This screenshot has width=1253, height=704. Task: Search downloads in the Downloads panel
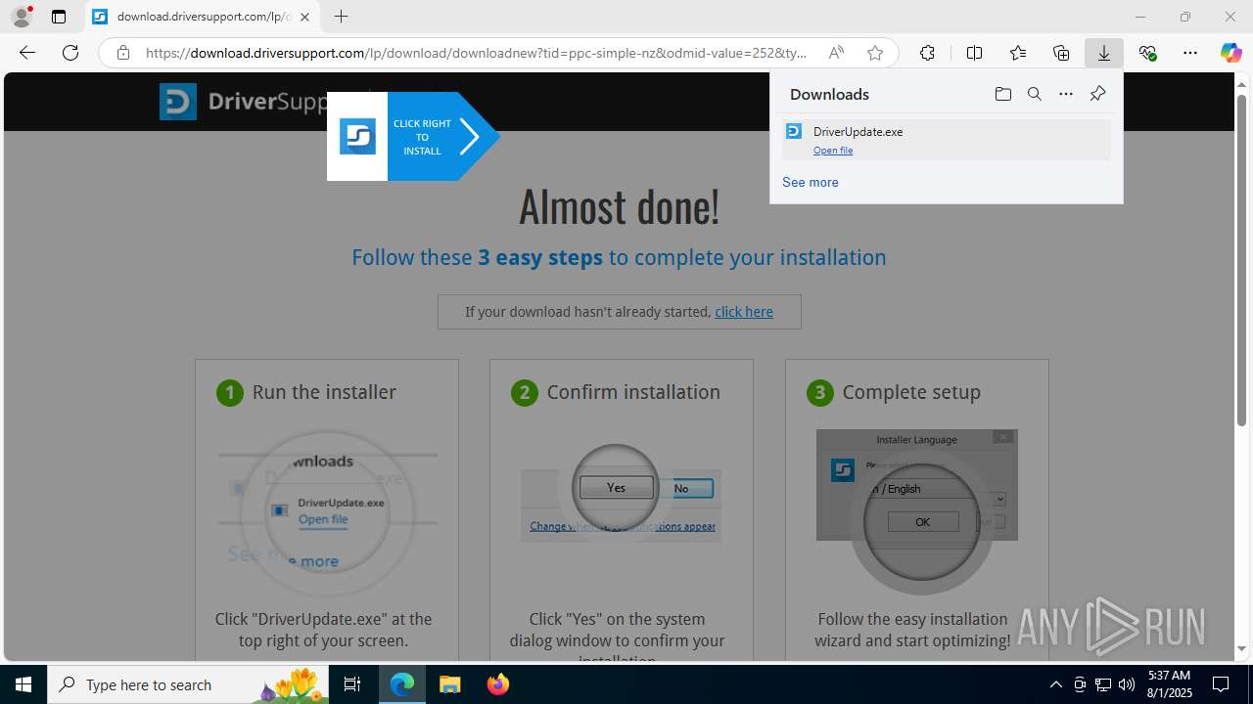coord(1034,94)
